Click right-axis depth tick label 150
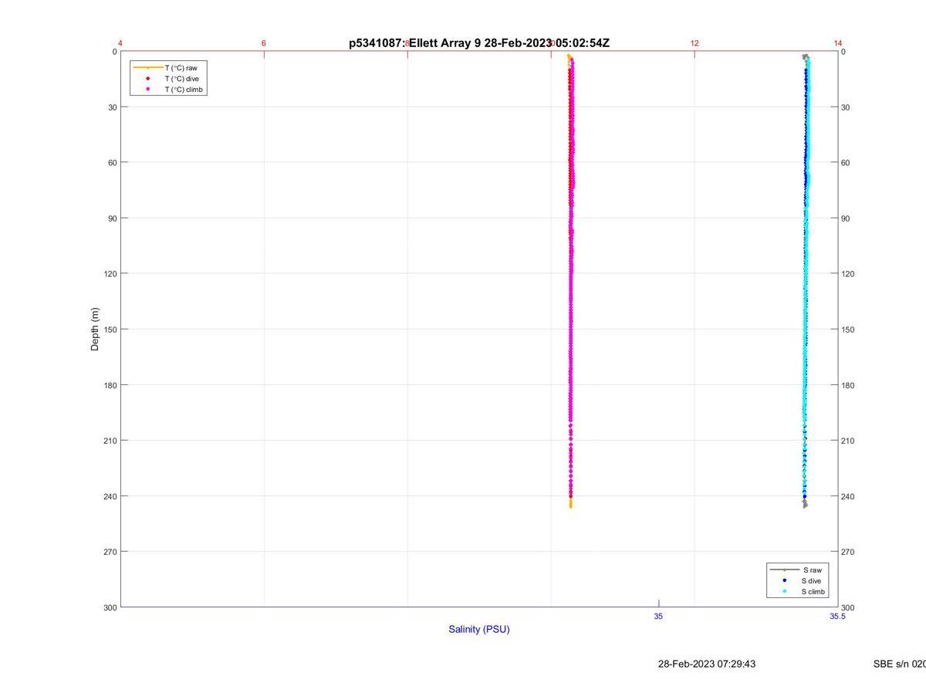 point(848,330)
